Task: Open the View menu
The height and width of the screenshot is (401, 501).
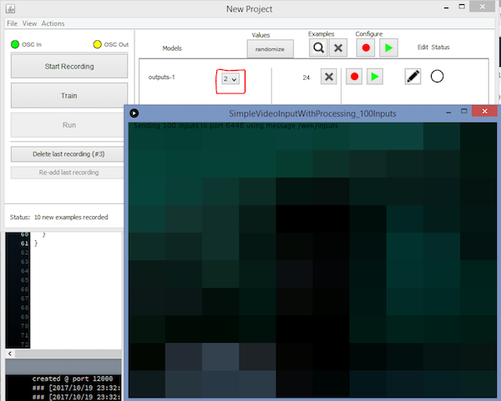Action: point(29,23)
